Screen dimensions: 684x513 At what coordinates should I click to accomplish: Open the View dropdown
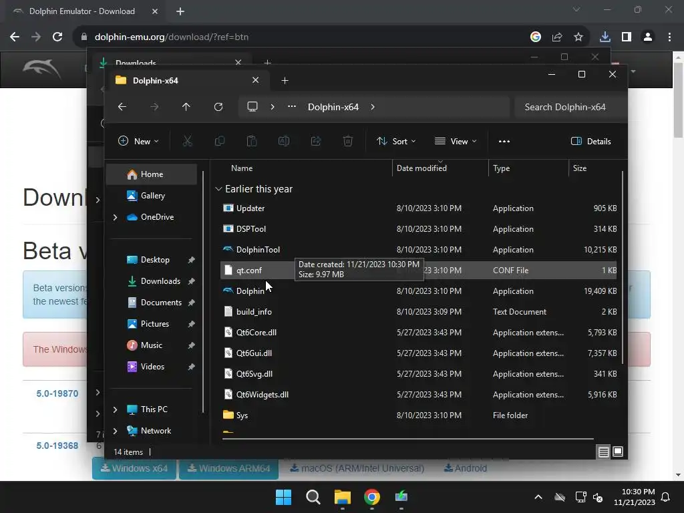click(x=456, y=142)
